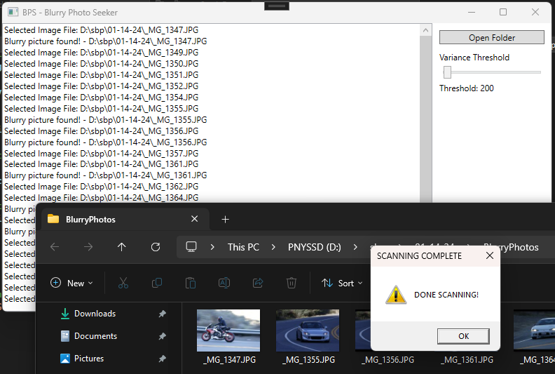Click the Copy icon in Explorer toolbar

(157, 283)
